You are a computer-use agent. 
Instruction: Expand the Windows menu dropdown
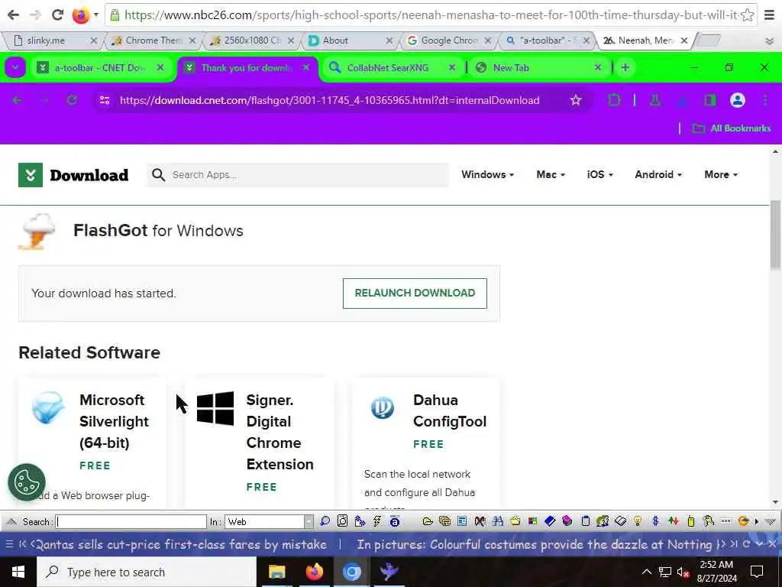[x=487, y=175]
